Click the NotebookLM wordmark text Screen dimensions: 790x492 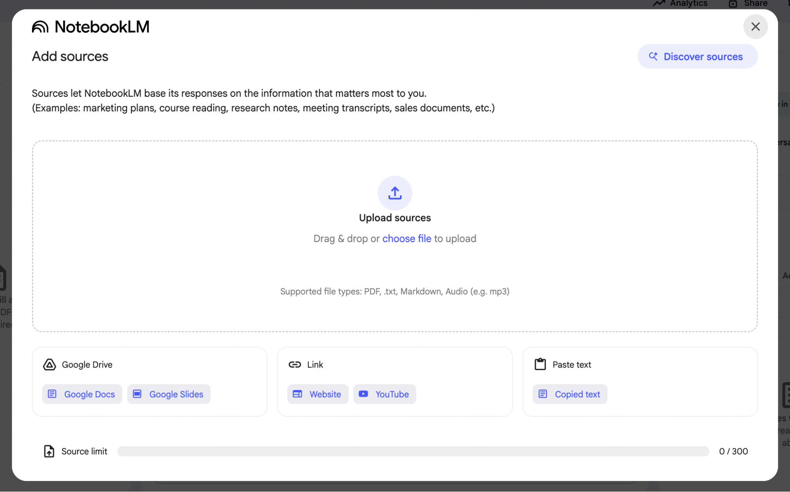[x=102, y=27]
